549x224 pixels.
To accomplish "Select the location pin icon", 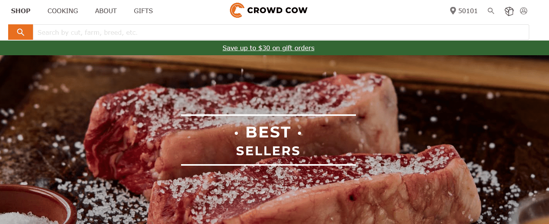I will (x=453, y=11).
